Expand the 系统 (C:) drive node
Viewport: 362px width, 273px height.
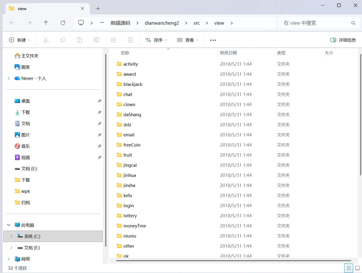11,236
